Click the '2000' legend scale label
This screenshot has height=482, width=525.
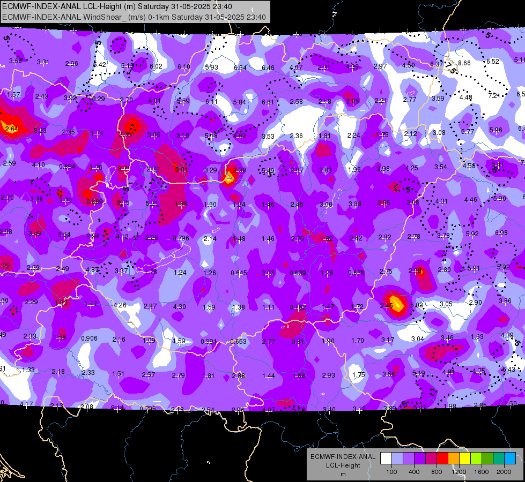504,472
